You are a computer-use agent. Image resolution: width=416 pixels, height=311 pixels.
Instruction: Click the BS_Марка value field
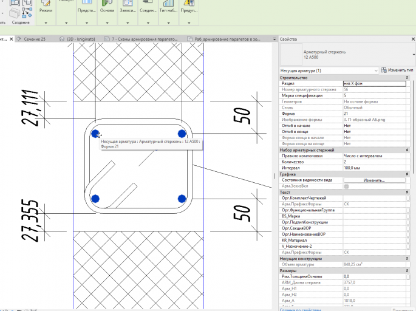tap(374, 216)
